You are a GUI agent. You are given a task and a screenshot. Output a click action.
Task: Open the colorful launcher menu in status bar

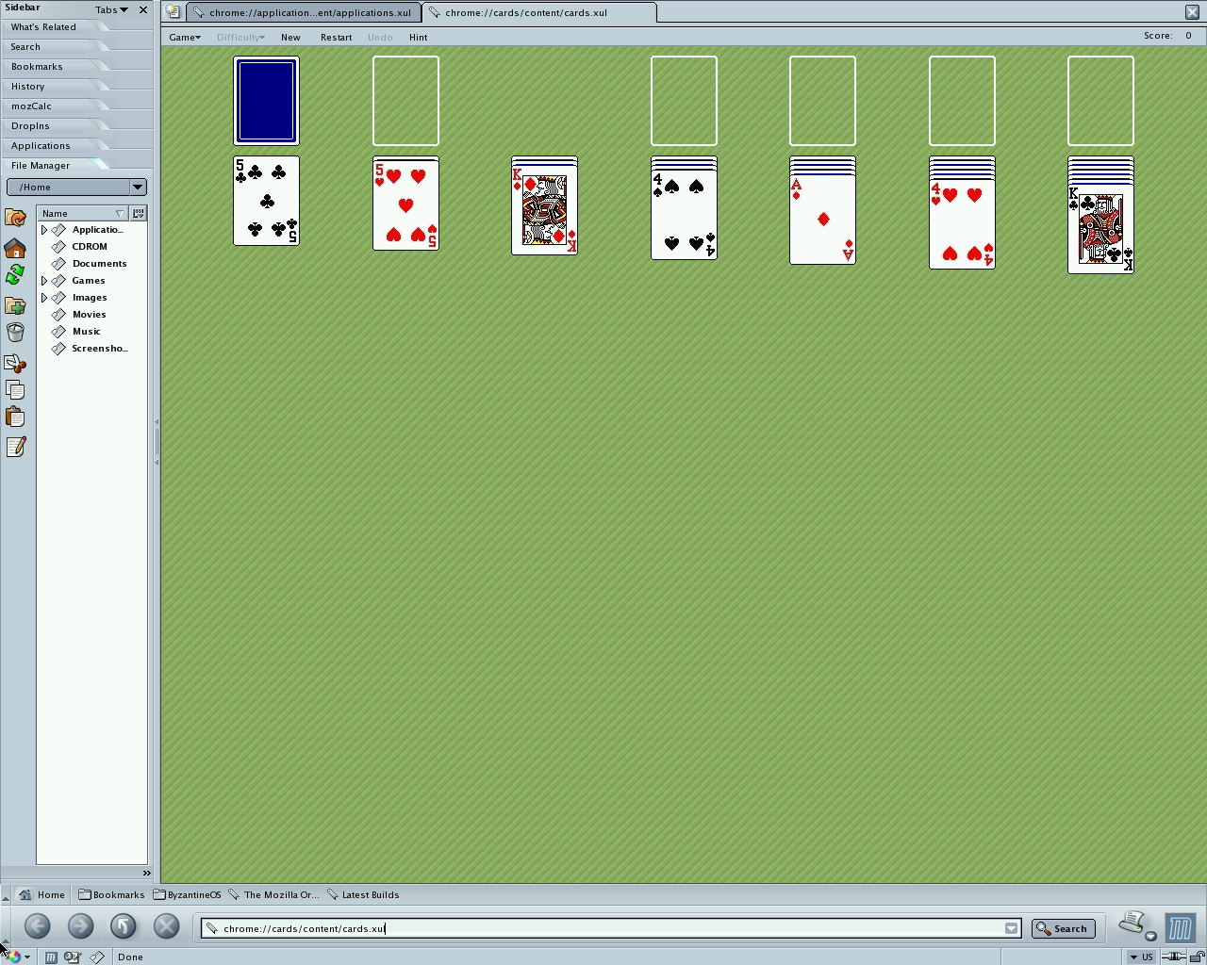[16, 957]
